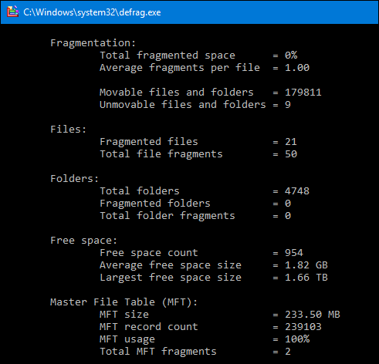Select the Total MFT fragments label
379x364 pixels.
click(x=158, y=352)
